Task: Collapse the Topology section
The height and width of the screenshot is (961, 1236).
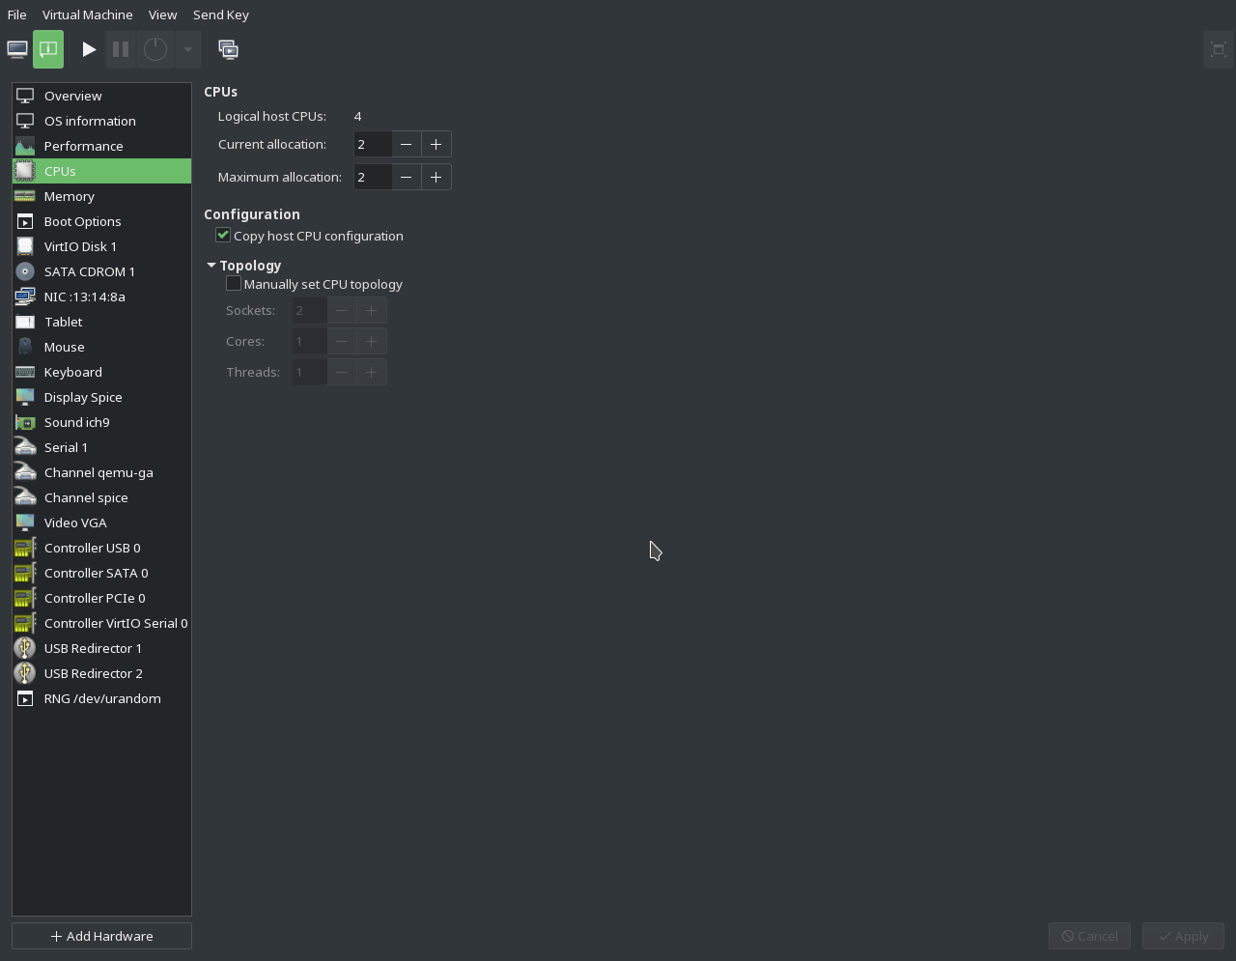Action: tap(211, 265)
